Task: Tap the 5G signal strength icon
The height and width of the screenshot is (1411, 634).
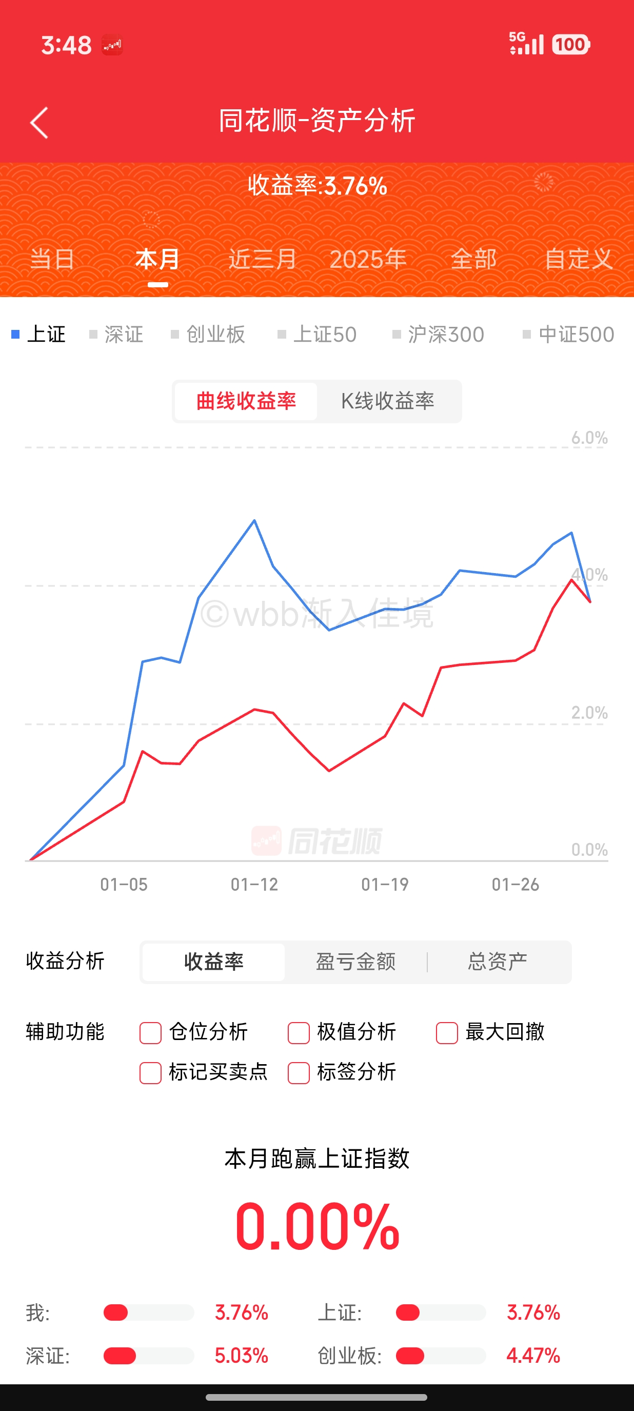Action: click(x=526, y=43)
